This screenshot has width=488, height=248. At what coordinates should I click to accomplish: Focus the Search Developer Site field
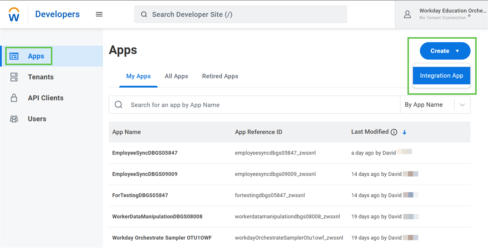(x=241, y=14)
